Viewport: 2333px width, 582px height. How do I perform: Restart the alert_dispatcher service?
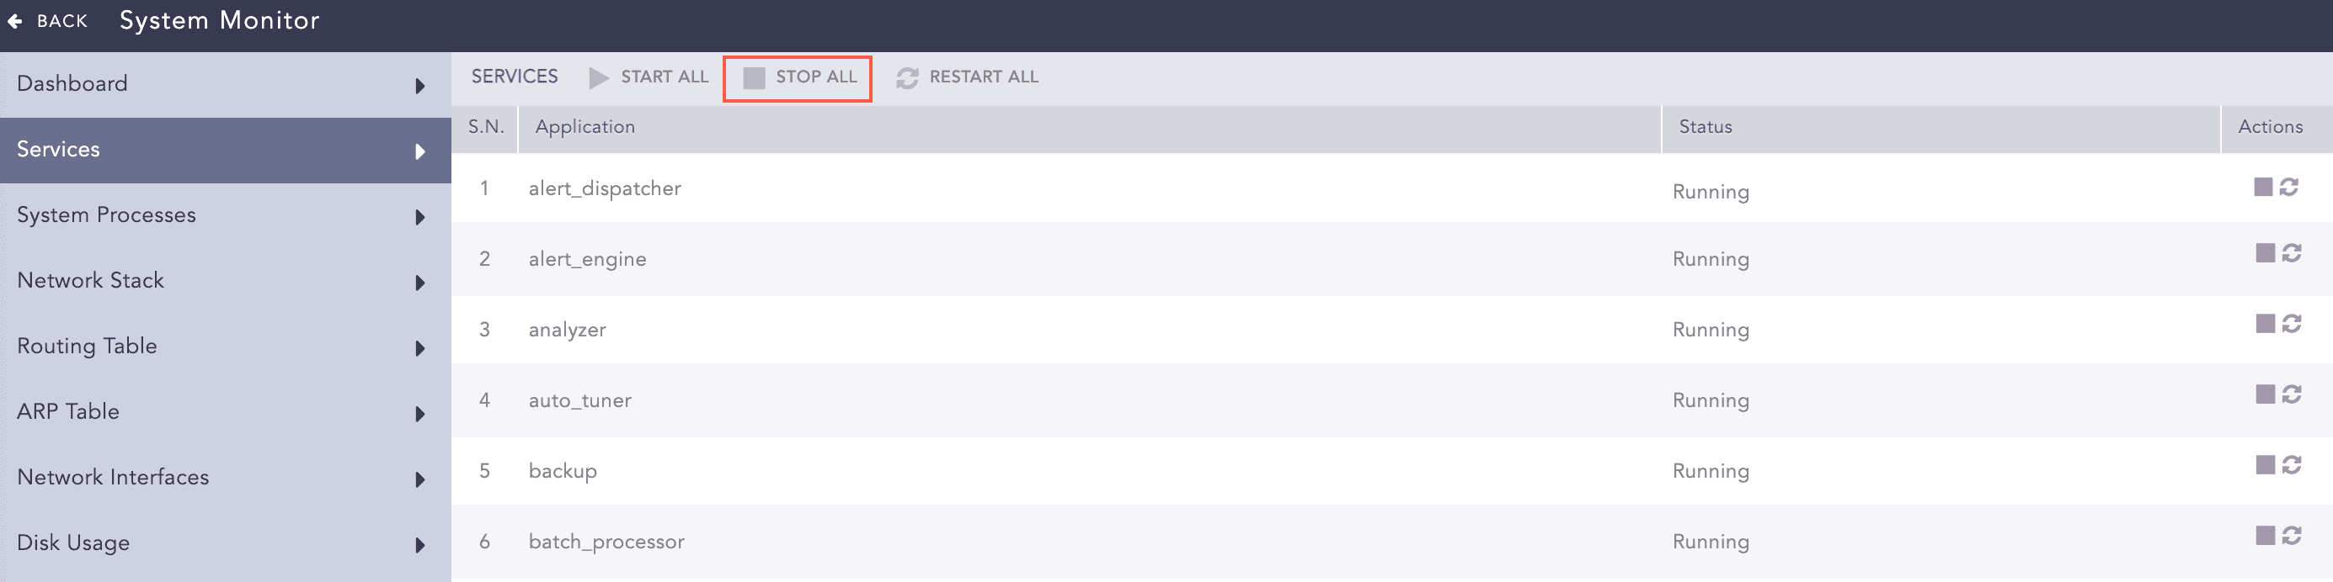[2288, 187]
